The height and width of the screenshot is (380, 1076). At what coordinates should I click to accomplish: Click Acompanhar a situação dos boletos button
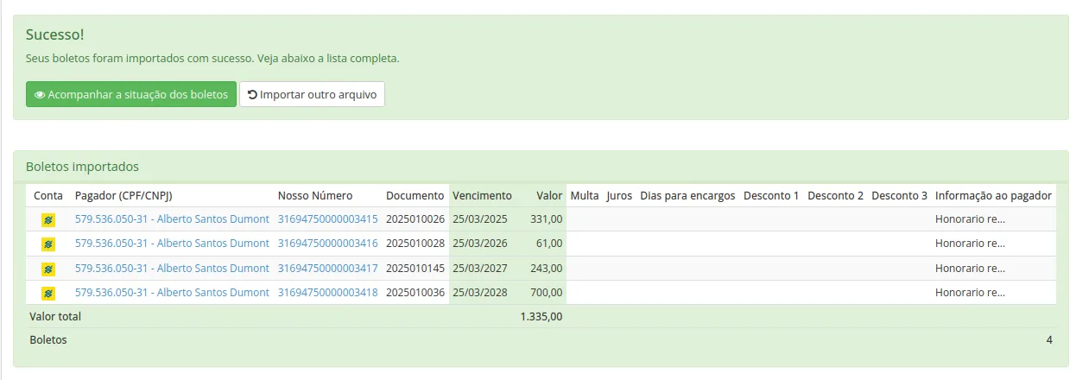pyautogui.click(x=131, y=94)
